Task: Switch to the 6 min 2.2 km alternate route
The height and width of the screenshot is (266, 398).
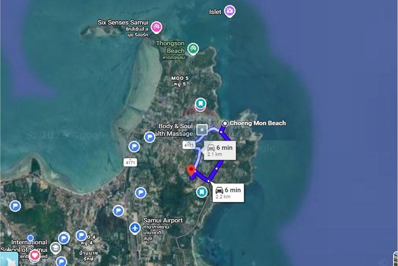Action: point(228,192)
